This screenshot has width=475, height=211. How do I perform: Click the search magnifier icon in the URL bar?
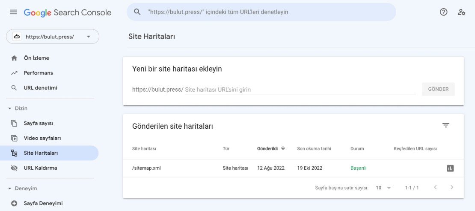coord(137,12)
